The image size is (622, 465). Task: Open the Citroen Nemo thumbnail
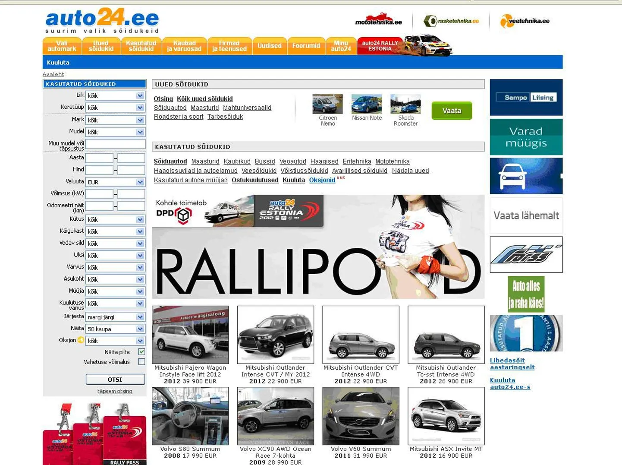tap(327, 104)
